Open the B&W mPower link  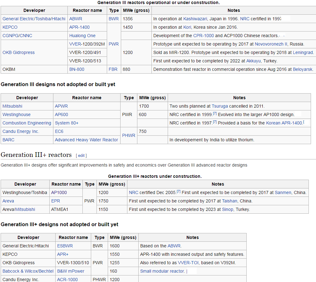71,271
